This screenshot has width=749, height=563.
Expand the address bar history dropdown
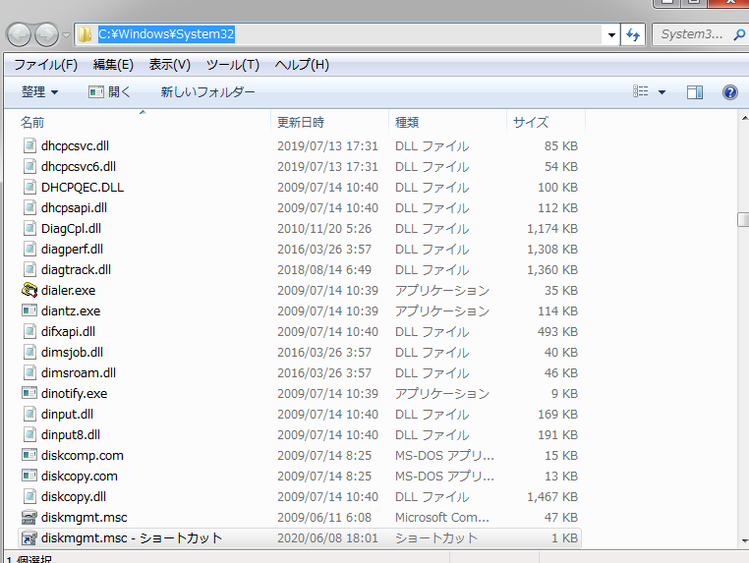click(611, 34)
